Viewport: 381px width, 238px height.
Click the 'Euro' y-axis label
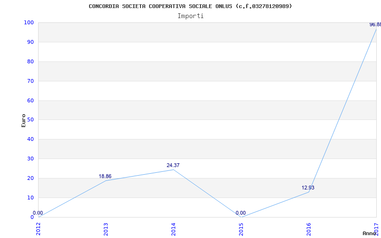click(x=23, y=120)
